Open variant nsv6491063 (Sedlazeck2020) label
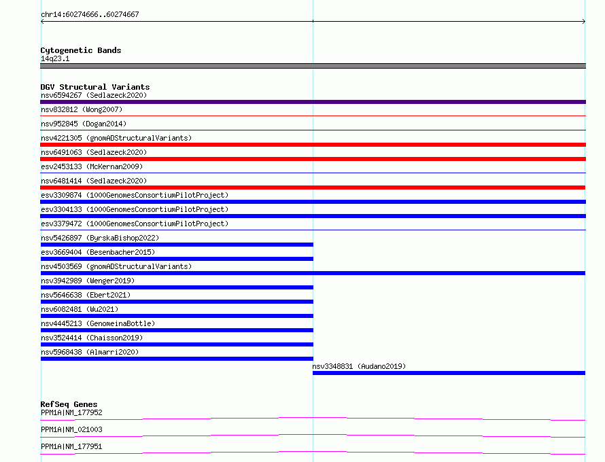Screen dimensions: 605x462 point(94,152)
